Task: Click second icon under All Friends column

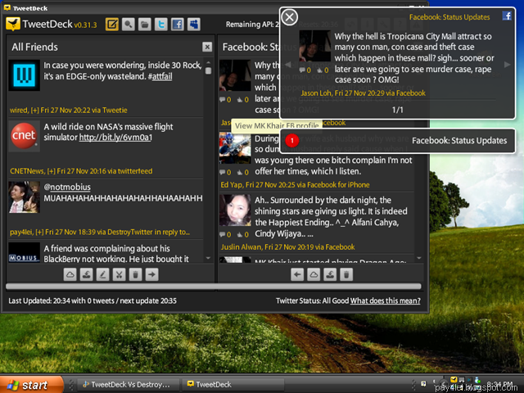Action: (87, 275)
